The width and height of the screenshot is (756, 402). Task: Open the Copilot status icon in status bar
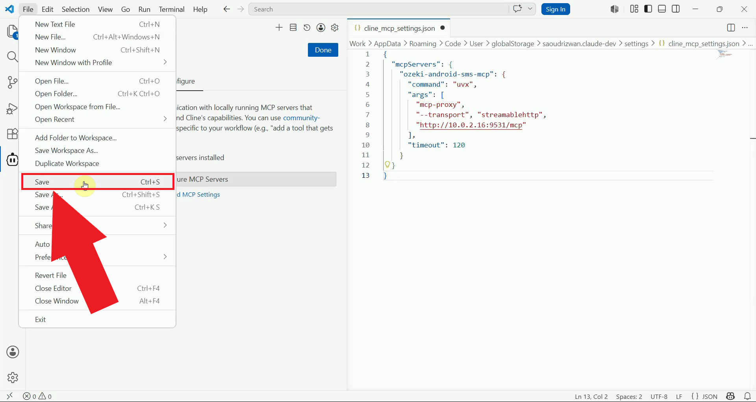[x=731, y=396]
